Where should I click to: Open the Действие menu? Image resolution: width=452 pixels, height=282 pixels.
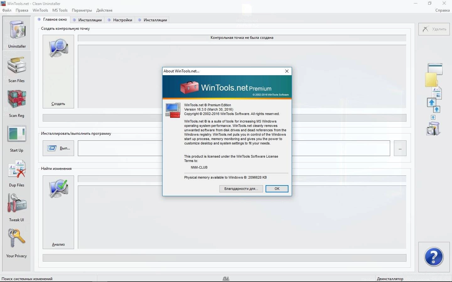104,10
